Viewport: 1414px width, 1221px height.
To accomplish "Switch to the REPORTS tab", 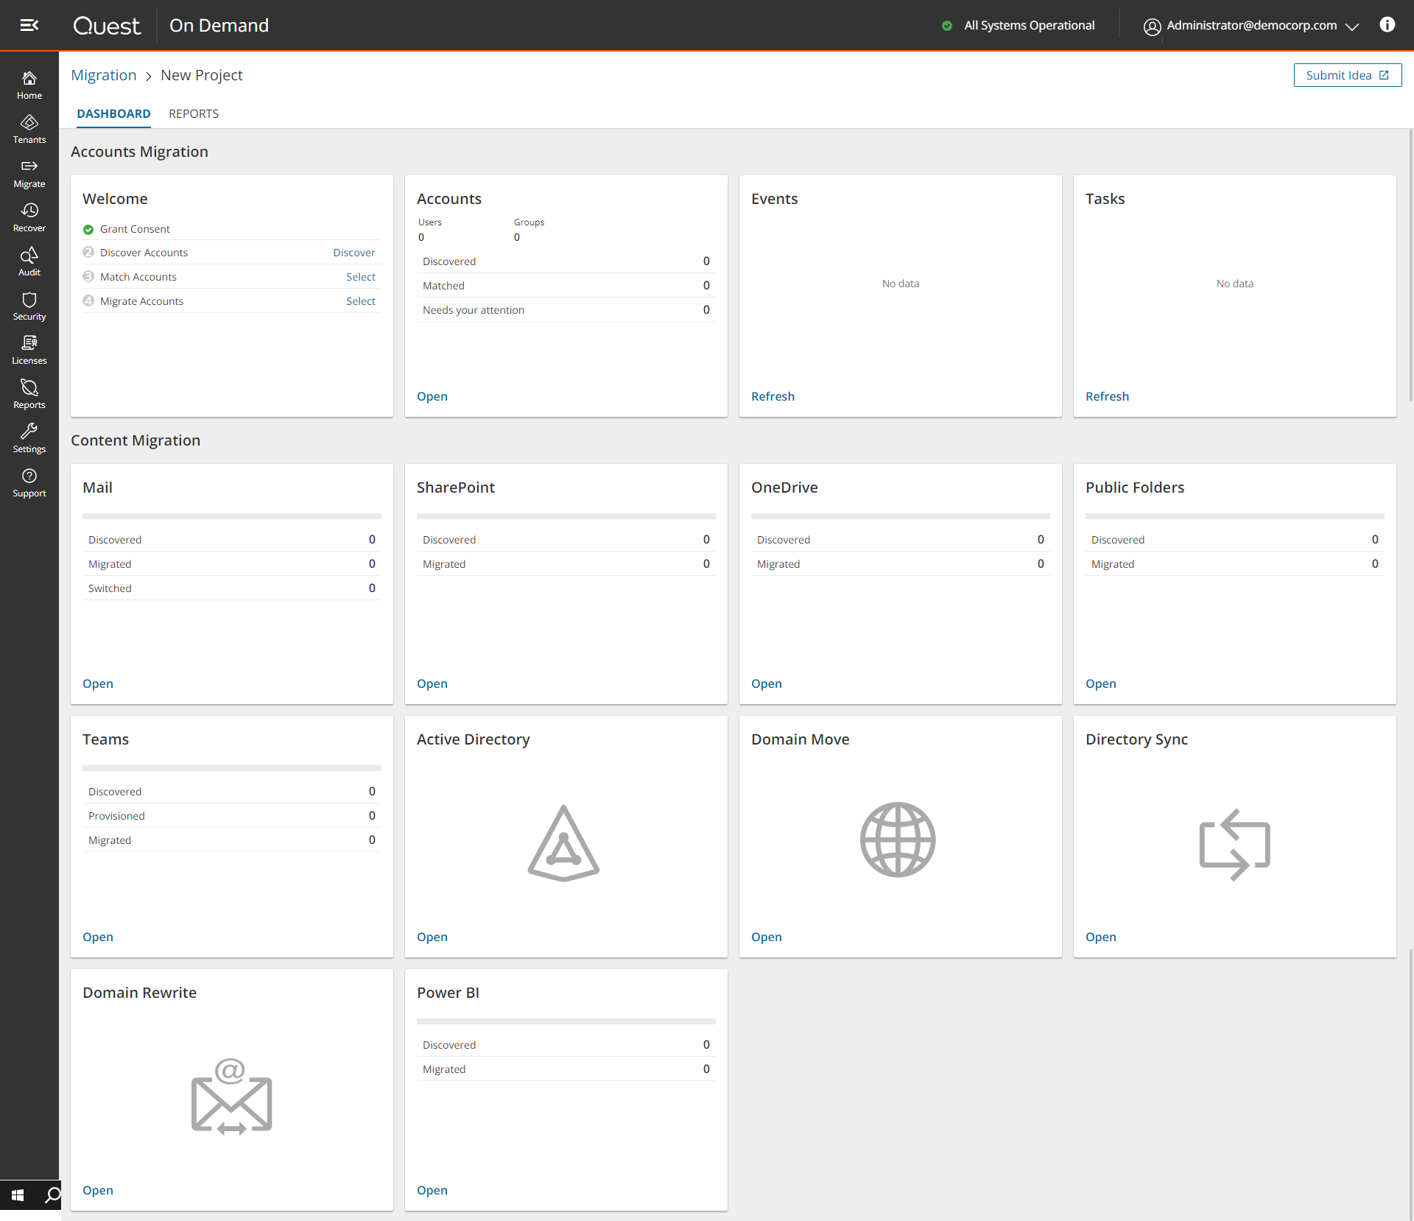I will (194, 113).
